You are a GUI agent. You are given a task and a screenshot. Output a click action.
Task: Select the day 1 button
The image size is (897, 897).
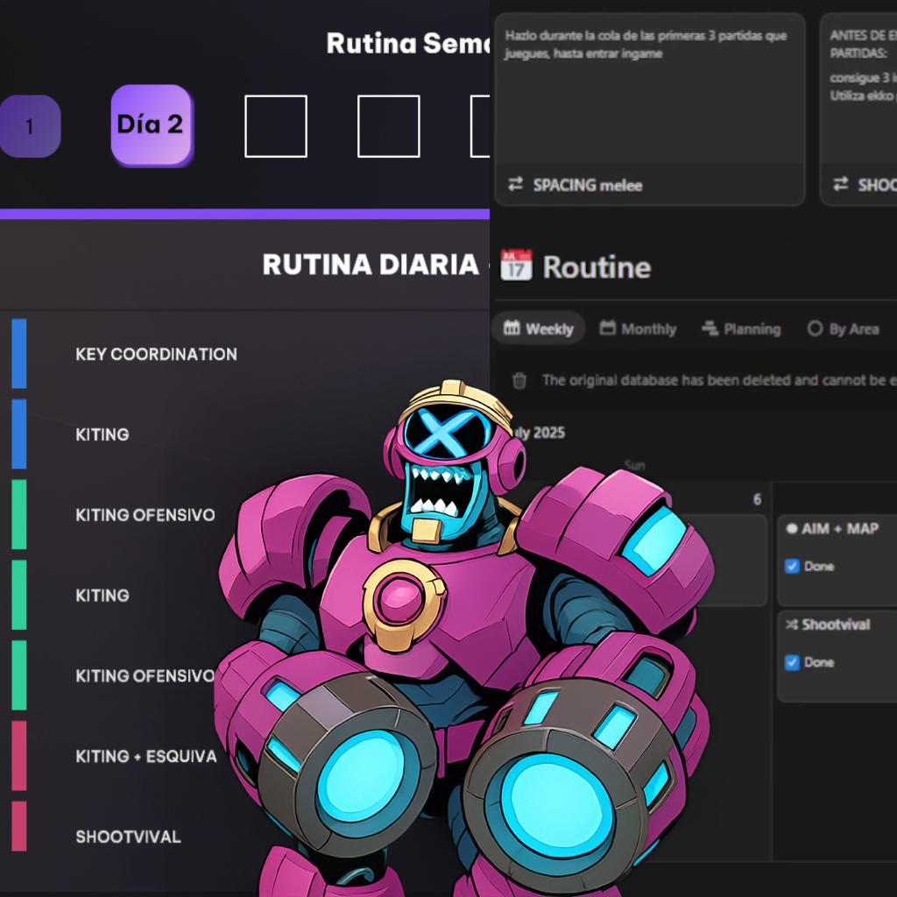29,126
